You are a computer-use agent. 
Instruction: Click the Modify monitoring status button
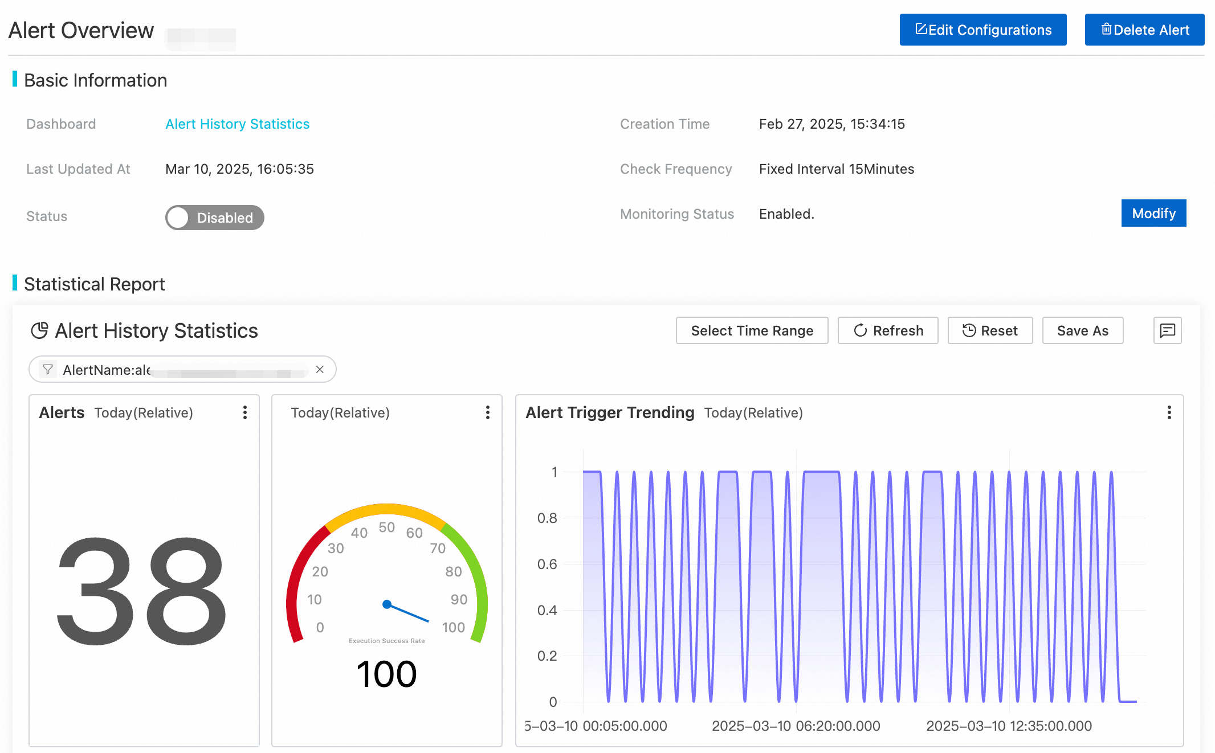1153,213
